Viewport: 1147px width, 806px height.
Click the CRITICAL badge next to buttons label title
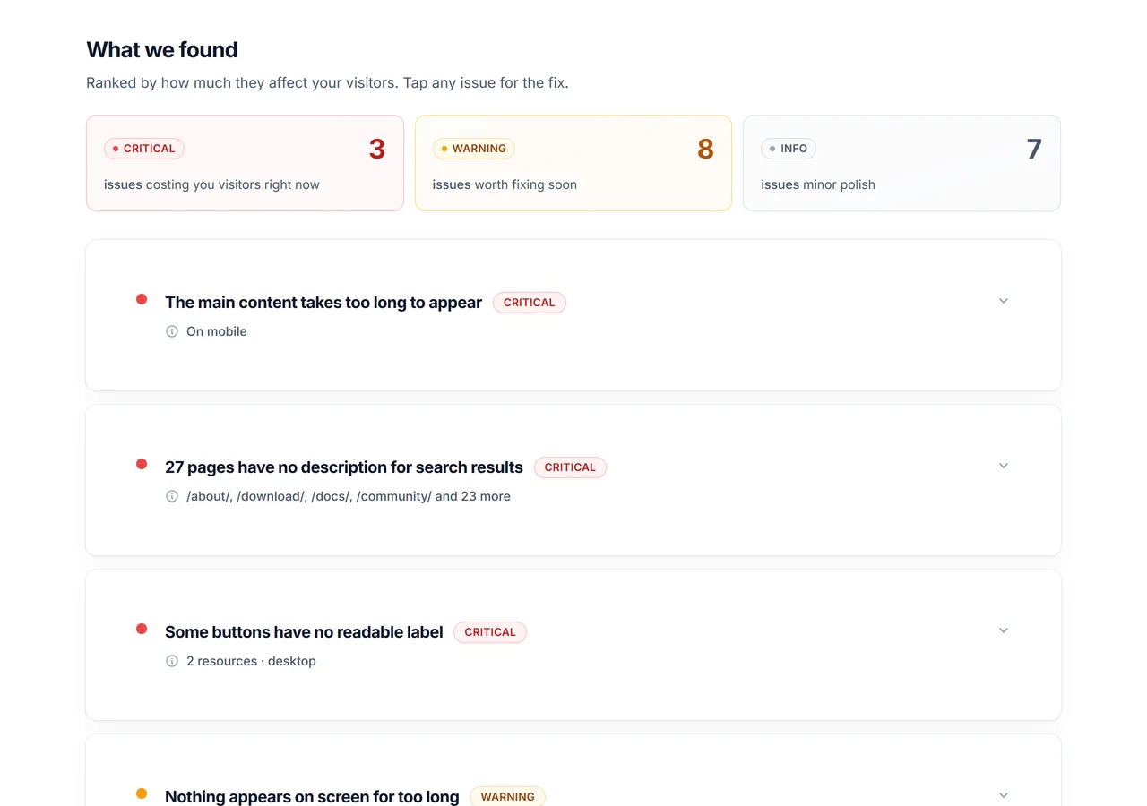490,632
